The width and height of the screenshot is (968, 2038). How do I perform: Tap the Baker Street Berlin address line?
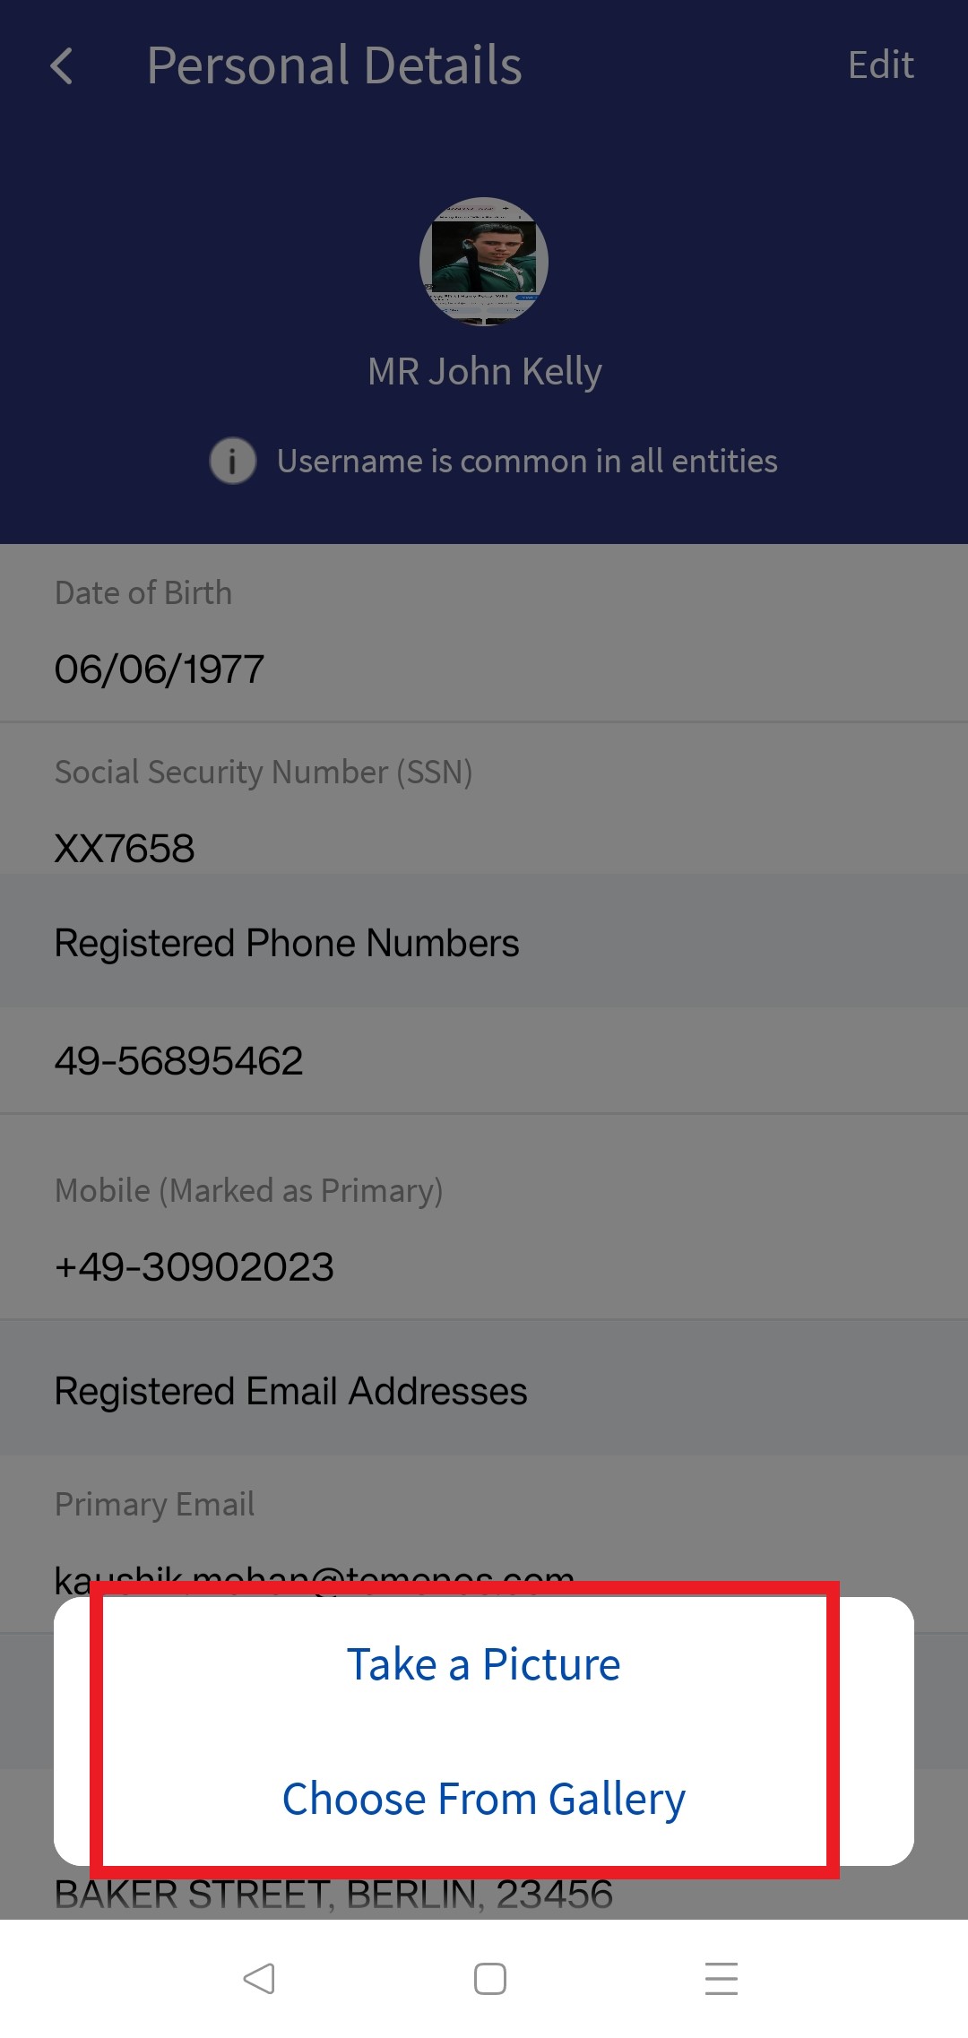click(333, 1895)
